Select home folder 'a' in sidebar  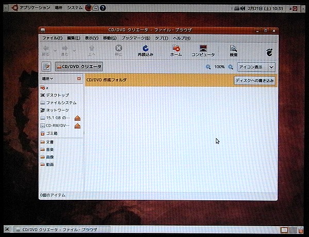coord(61,87)
